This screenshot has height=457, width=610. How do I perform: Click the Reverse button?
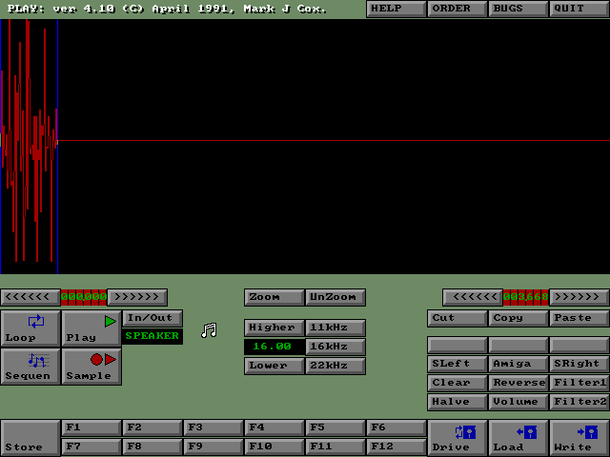(518, 383)
